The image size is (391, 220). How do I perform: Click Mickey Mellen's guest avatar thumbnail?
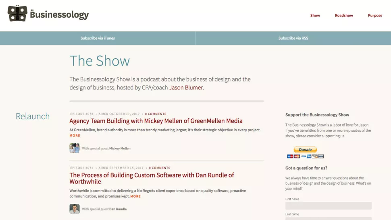click(x=75, y=148)
